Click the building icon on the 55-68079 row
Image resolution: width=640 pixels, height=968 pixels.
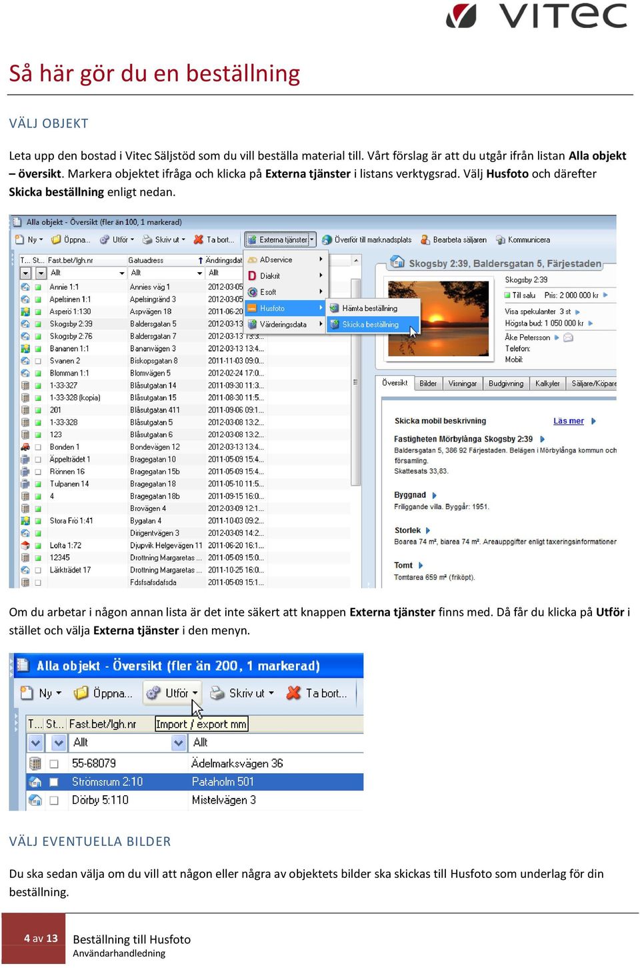[35, 763]
